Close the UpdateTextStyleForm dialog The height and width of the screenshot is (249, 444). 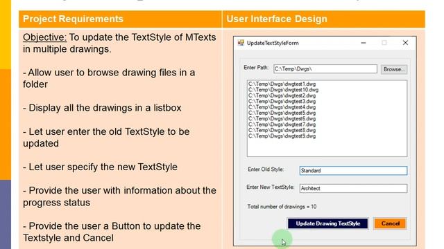click(x=405, y=43)
